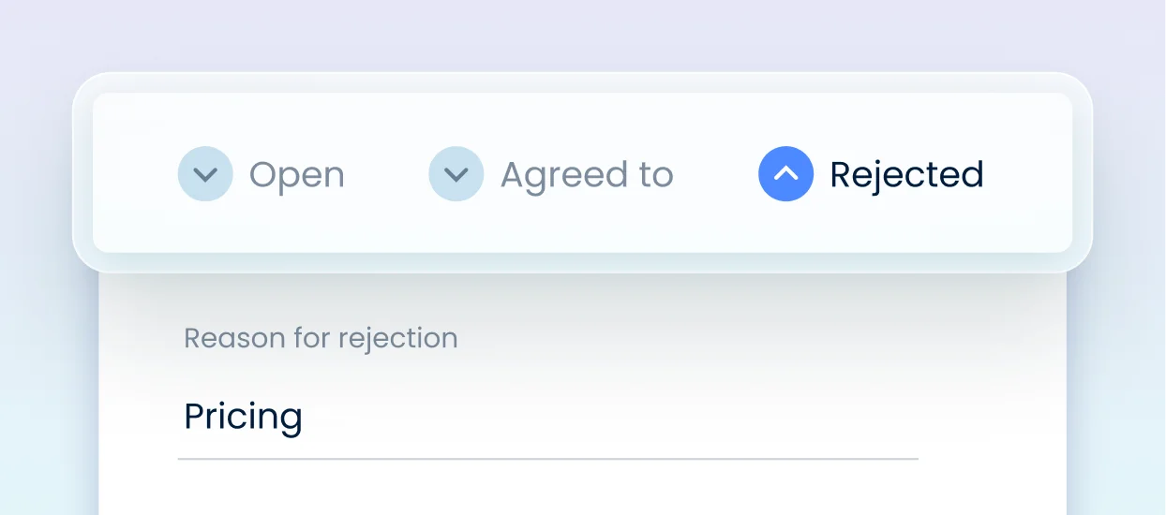The height and width of the screenshot is (515, 1166).
Task: Expand the Agreed to status section
Action: (x=456, y=174)
